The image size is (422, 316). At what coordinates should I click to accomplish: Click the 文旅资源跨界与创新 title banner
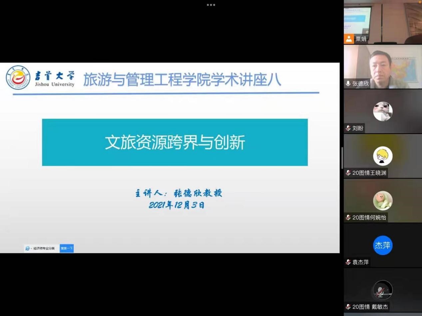(175, 142)
